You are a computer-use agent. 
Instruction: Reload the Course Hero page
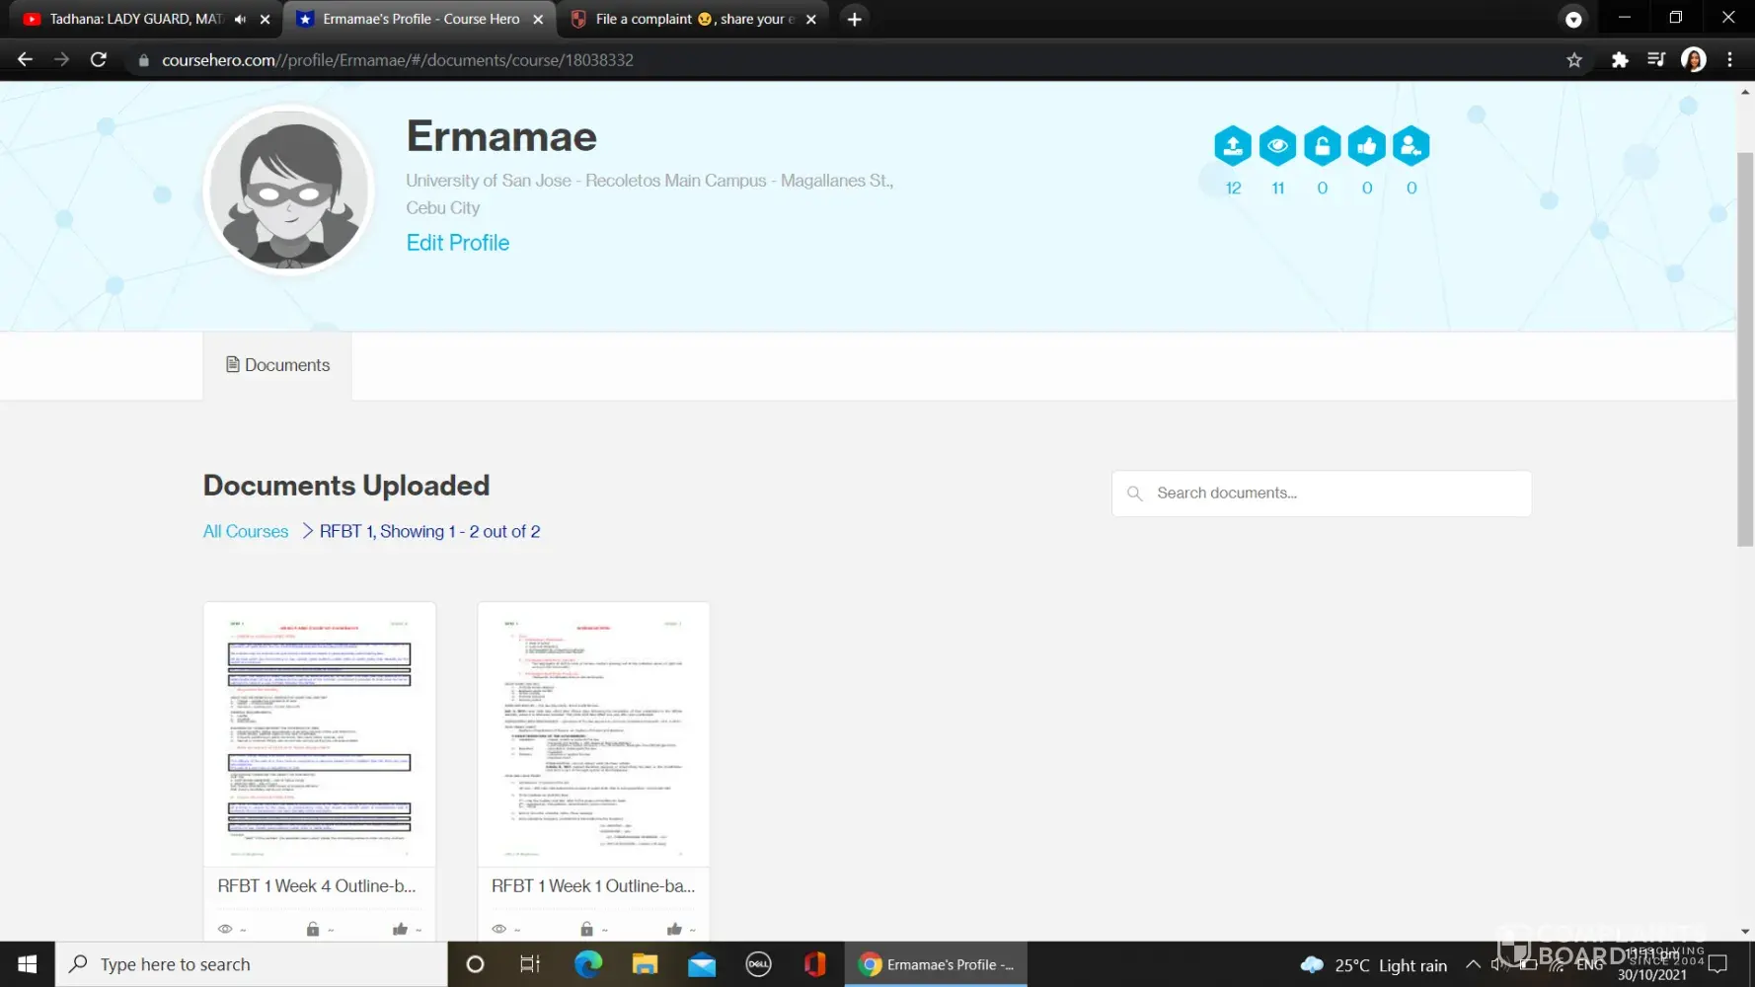(99, 60)
